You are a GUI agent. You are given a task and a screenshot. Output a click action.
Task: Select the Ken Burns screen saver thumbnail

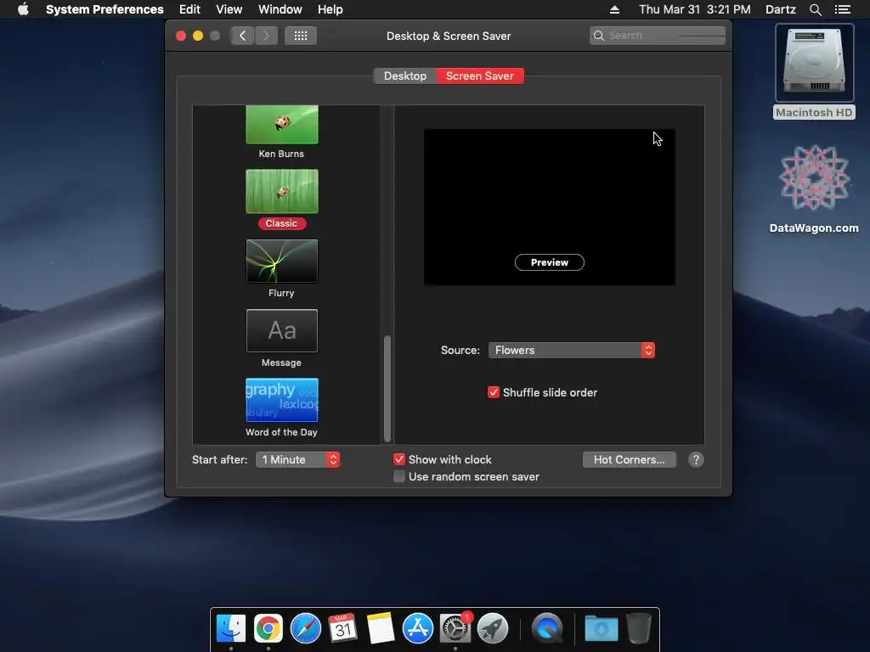pyautogui.click(x=282, y=124)
